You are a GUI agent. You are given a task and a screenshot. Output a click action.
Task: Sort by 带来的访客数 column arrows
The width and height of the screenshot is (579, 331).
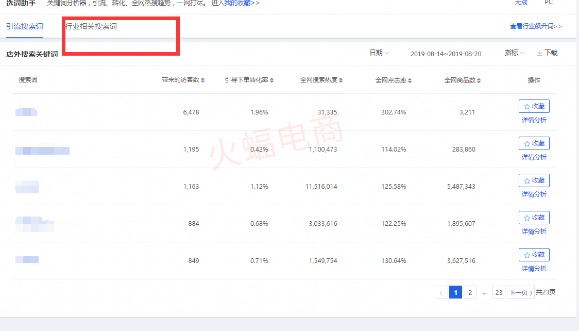pyautogui.click(x=202, y=80)
